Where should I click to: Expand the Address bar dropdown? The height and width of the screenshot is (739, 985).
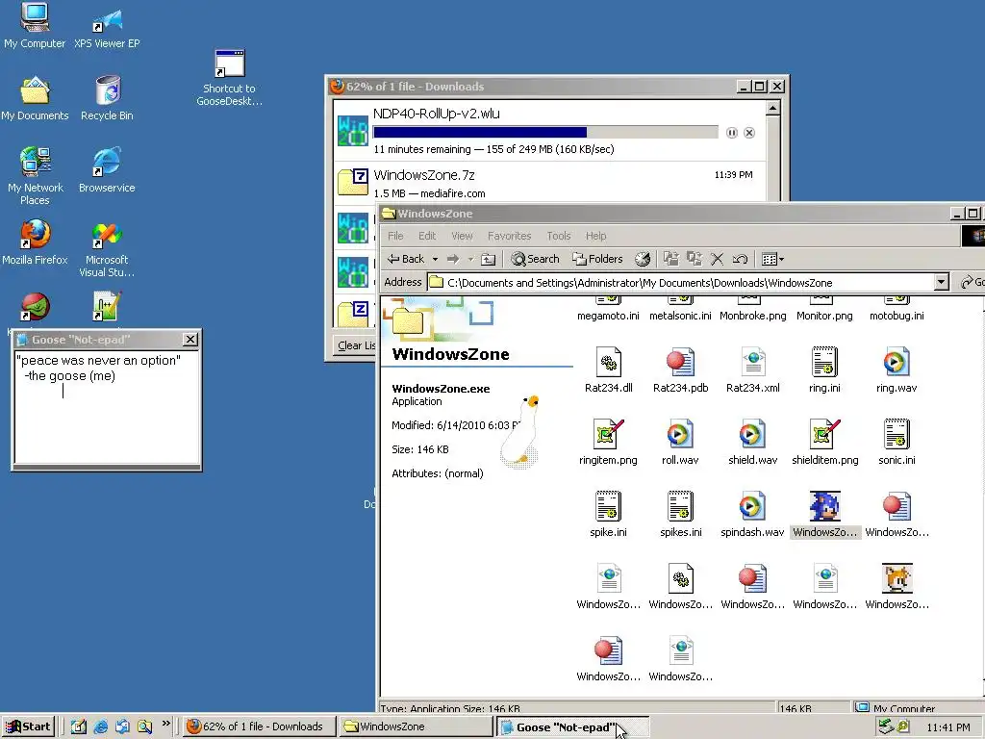(941, 282)
